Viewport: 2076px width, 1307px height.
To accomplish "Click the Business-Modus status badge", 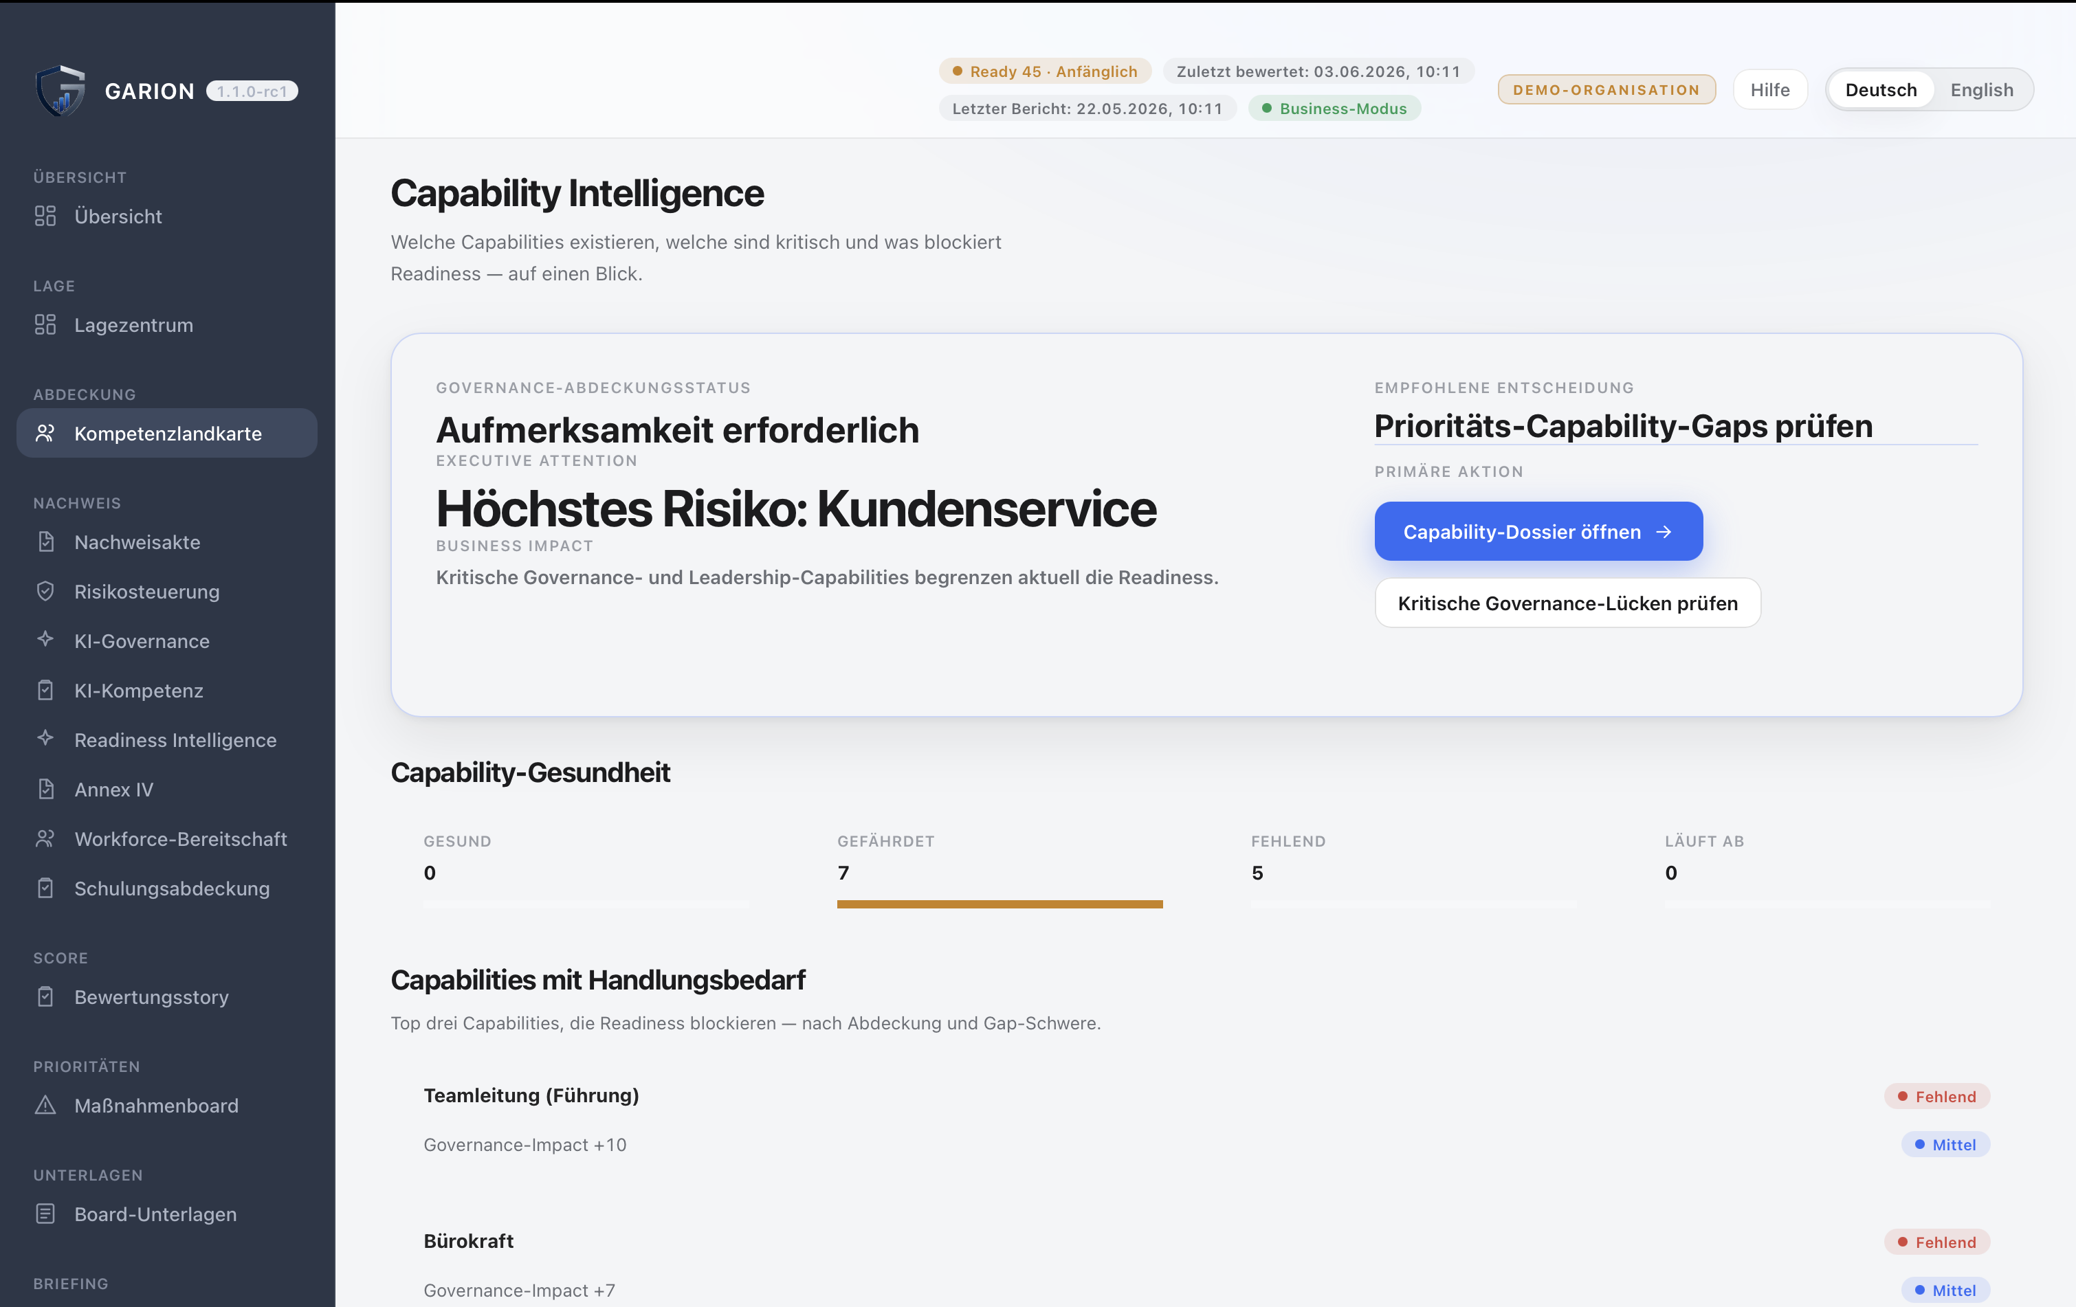I will [1334, 109].
